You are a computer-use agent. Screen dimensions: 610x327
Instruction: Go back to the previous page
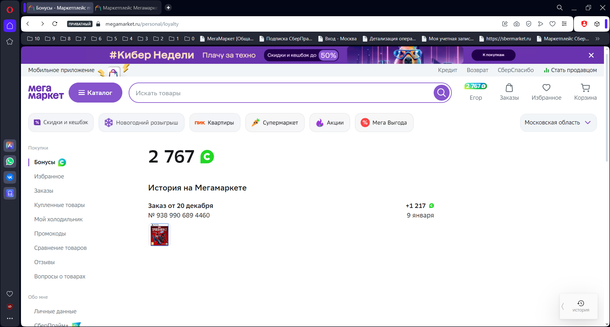(x=28, y=24)
